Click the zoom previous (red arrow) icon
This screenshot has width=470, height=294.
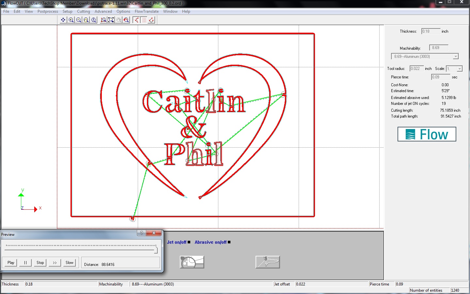coord(126,20)
